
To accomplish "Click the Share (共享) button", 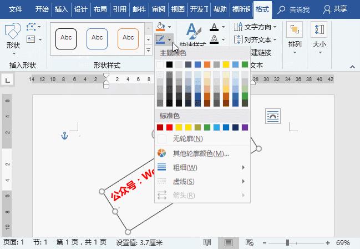I will pyautogui.click(x=335, y=9).
